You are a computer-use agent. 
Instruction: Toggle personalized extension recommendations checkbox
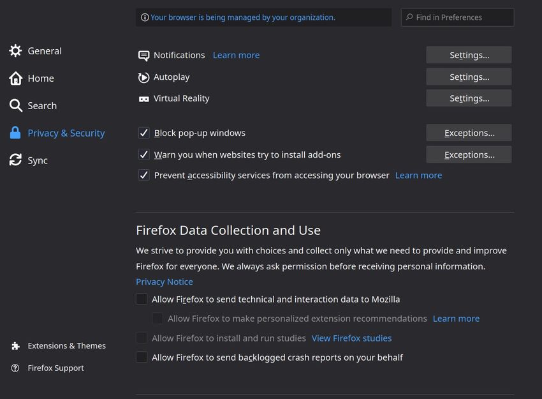157,319
